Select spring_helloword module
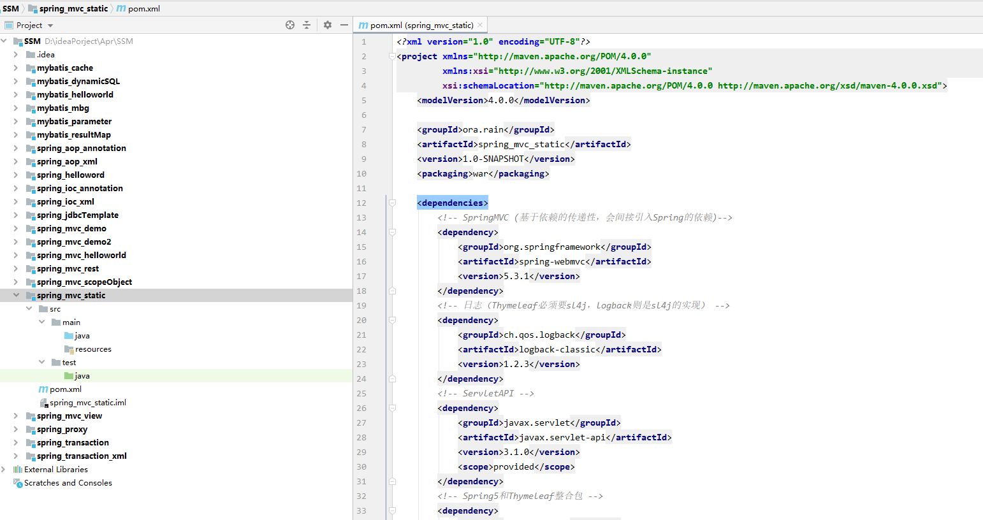The width and height of the screenshot is (983, 520). click(71, 175)
